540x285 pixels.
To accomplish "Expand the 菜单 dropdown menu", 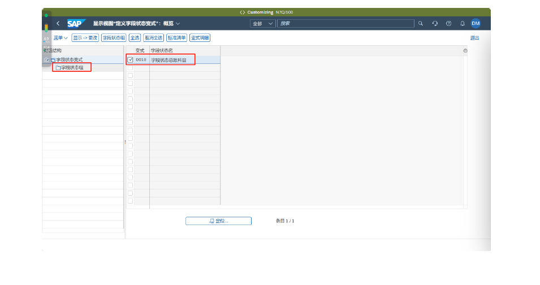I will (x=61, y=38).
